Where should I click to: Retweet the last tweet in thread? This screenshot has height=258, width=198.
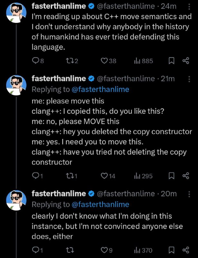pyautogui.click(x=70, y=250)
